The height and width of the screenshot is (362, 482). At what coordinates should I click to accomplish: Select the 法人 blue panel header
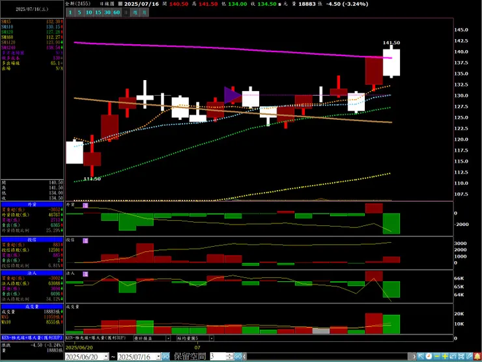[32, 273]
